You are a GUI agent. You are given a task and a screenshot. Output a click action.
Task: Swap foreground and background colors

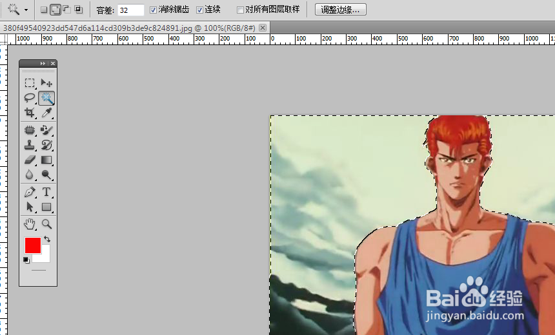click(47, 239)
